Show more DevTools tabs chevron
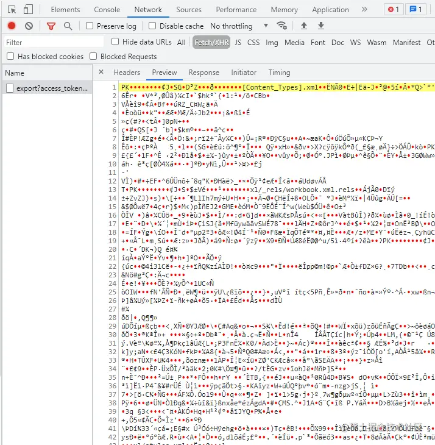 point(364,9)
